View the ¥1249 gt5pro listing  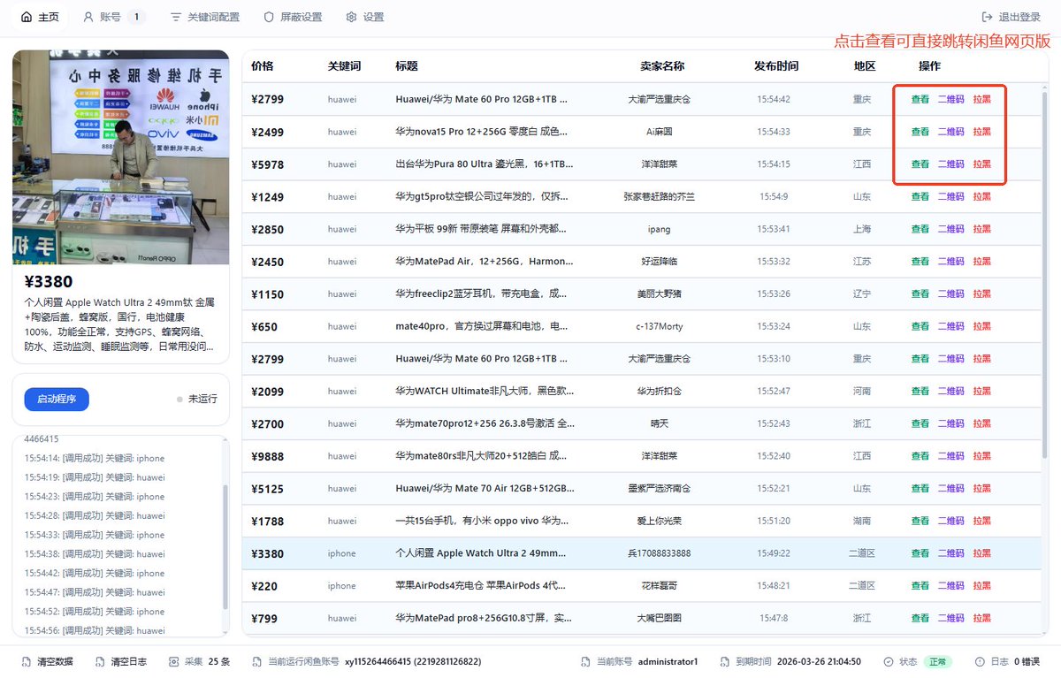tap(920, 196)
